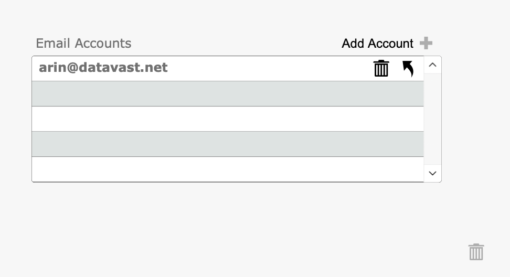Select the last empty white row
This screenshot has width=510, height=277.
tap(227, 169)
